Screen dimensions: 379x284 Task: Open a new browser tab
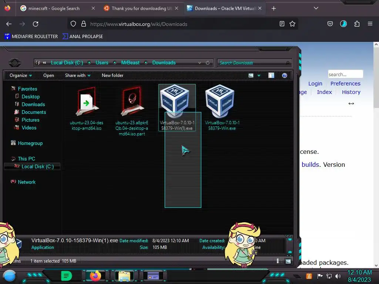pos(274,9)
